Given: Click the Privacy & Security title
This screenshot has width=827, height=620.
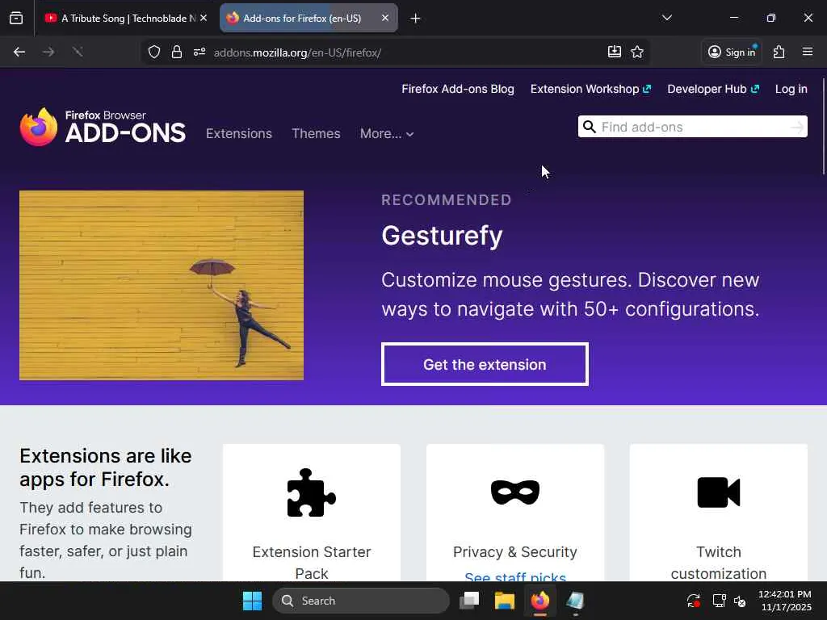Looking at the screenshot, I should click(514, 552).
